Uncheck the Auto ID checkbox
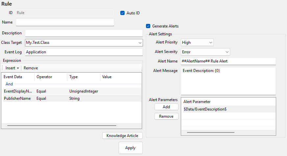The width and height of the screenshot is (287, 156). tap(123, 13)
